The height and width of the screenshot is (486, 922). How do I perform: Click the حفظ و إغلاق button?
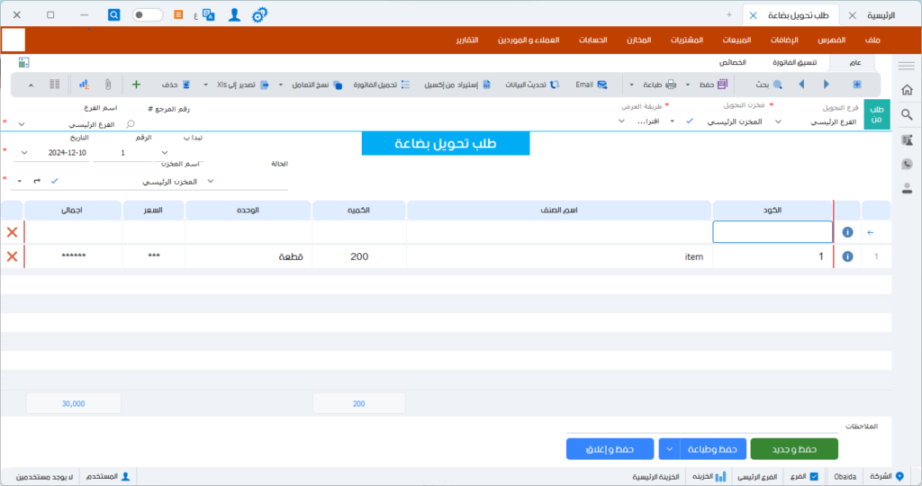click(x=610, y=448)
